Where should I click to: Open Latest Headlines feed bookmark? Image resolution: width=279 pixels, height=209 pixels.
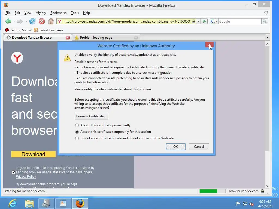[48, 30]
